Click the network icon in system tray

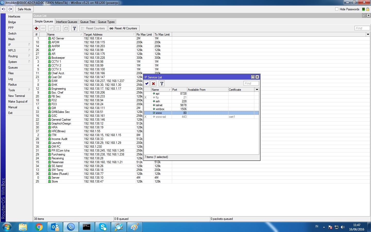336,227
